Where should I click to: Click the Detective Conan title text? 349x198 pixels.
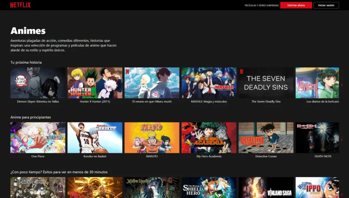(x=266, y=156)
